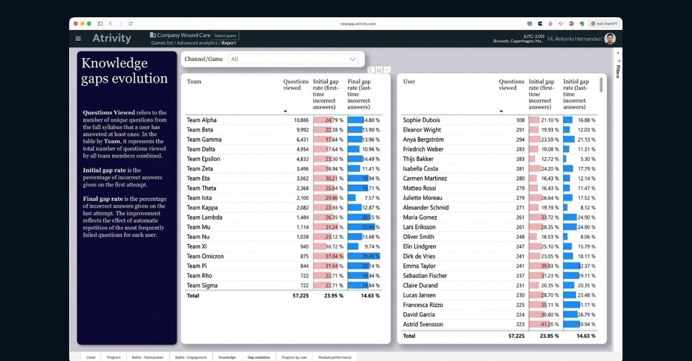
Task: Collapse the Filters pane arrow
Action: click(618, 53)
